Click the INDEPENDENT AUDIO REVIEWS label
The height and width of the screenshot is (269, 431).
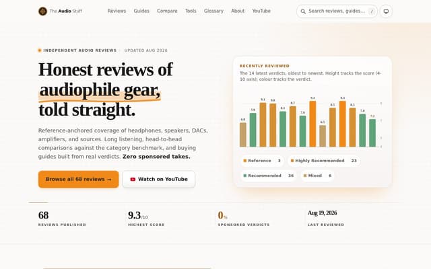click(80, 50)
